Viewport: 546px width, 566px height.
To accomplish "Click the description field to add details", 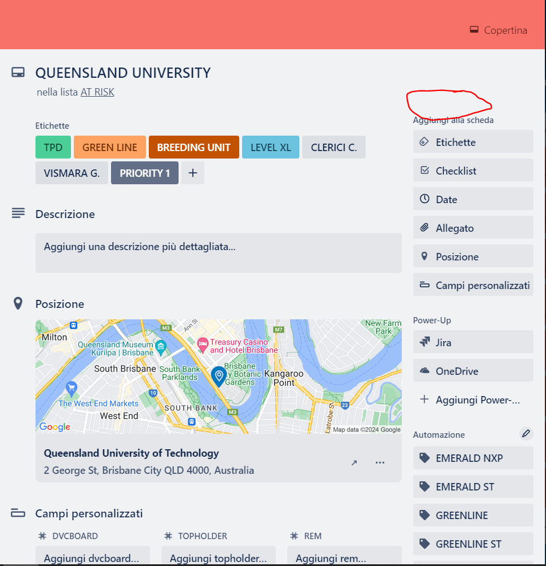I will [x=218, y=253].
